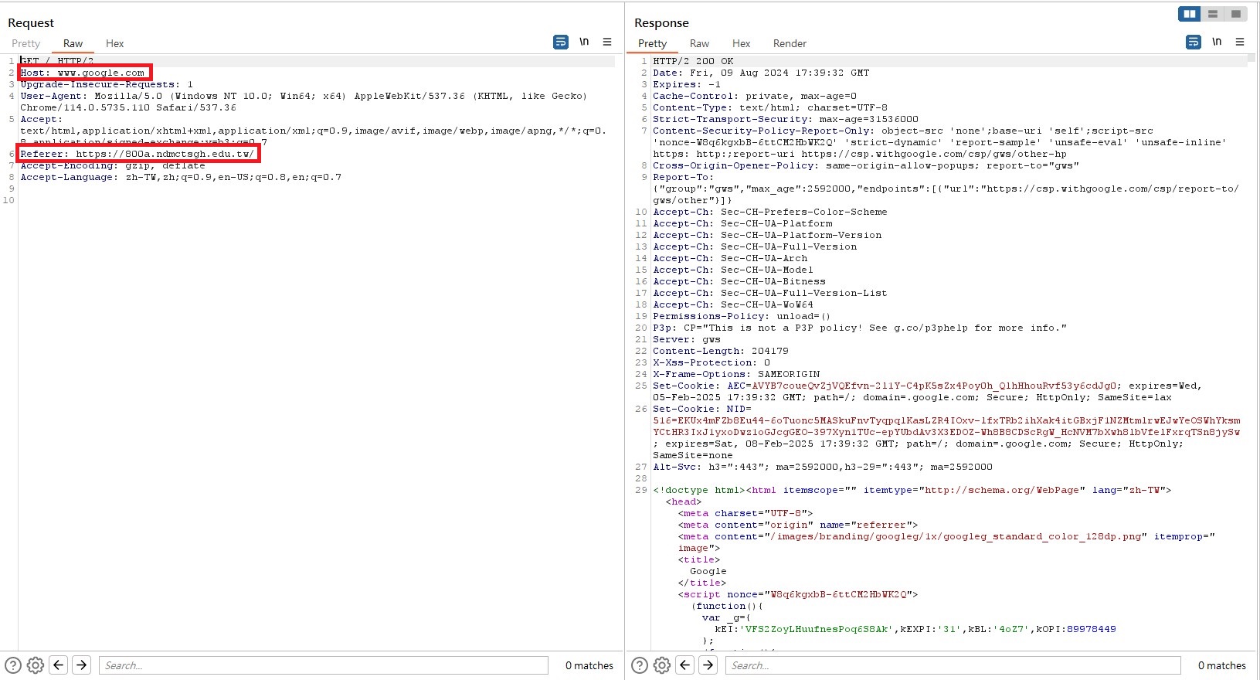Open search settings gear in Request panel
The image size is (1260, 680).
[x=36, y=665]
